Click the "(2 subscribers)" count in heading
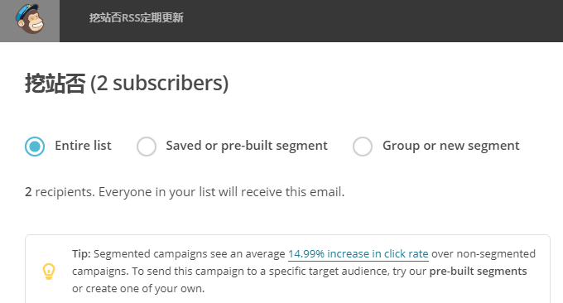This screenshot has height=303, width=563. pos(159,84)
